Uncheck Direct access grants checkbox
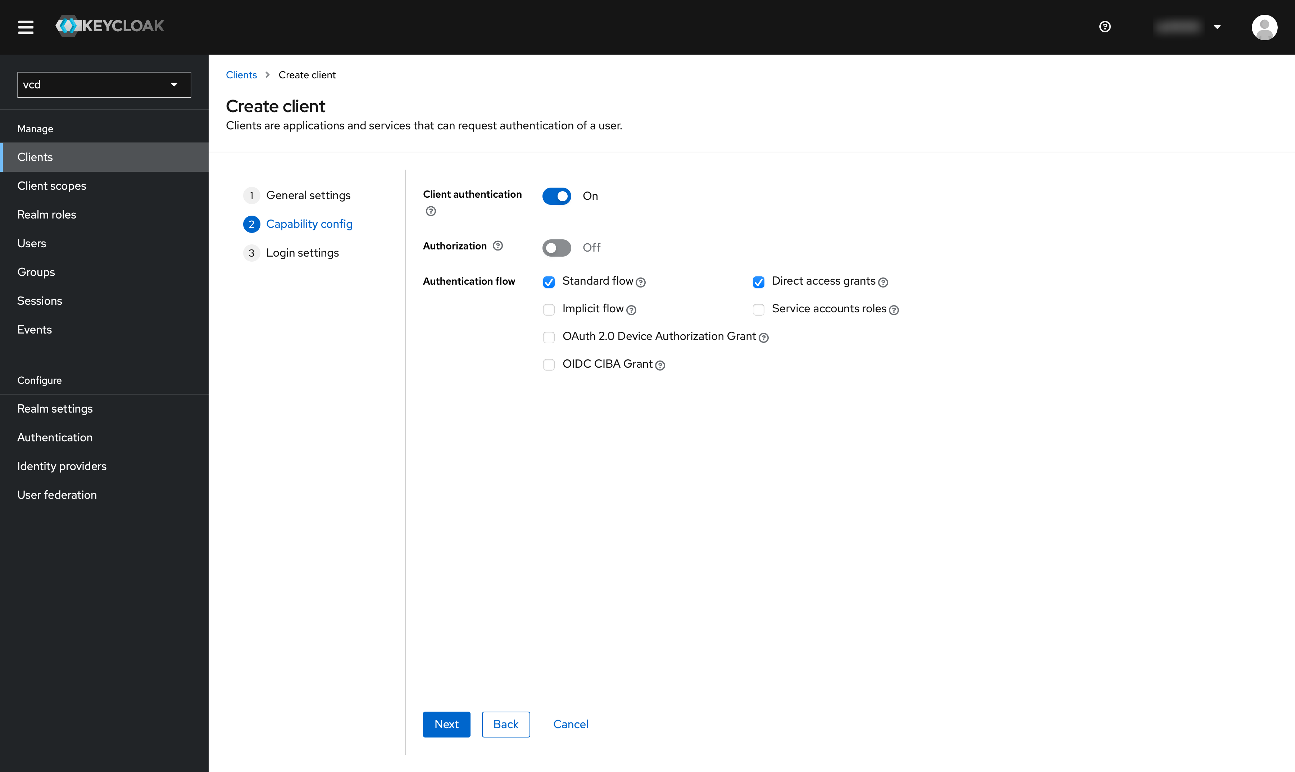The width and height of the screenshot is (1295, 772). (758, 281)
